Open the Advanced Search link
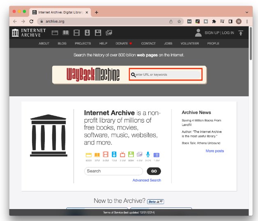The image size is (258, 221). click(x=147, y=180)
